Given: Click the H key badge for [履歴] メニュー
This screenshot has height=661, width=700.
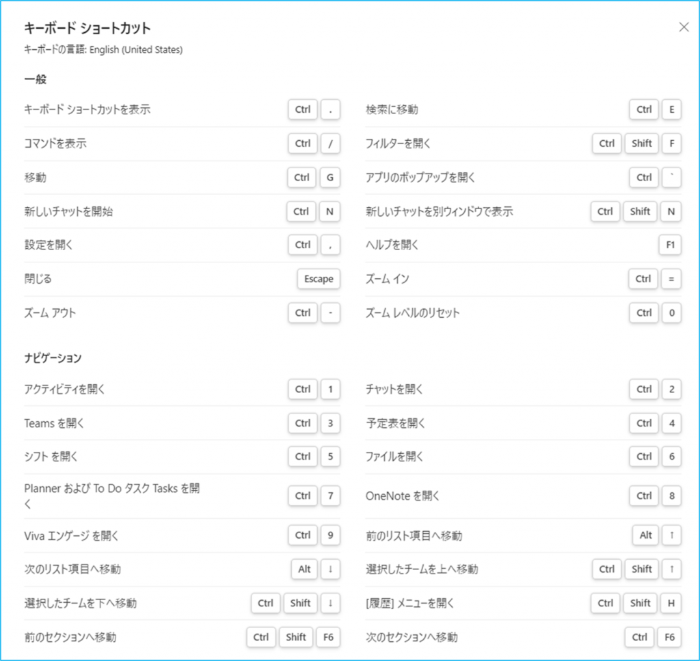Looking at the screenshot, I should [x=671, y=603].
